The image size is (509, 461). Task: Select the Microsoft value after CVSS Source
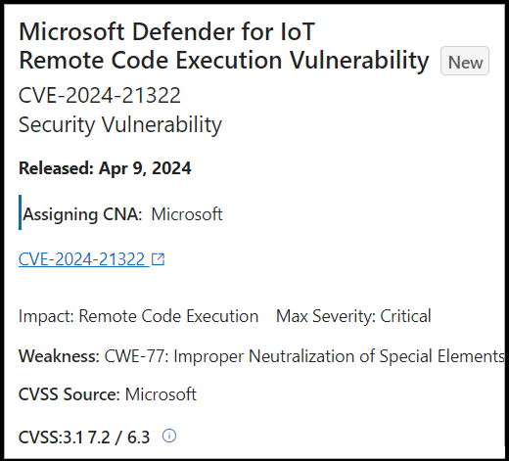pyautogui.click(x=161, y=394)
